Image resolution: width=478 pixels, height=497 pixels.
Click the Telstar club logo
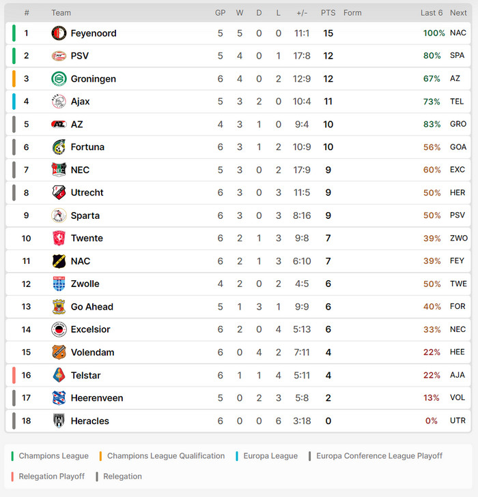click(x=59, y=376)
